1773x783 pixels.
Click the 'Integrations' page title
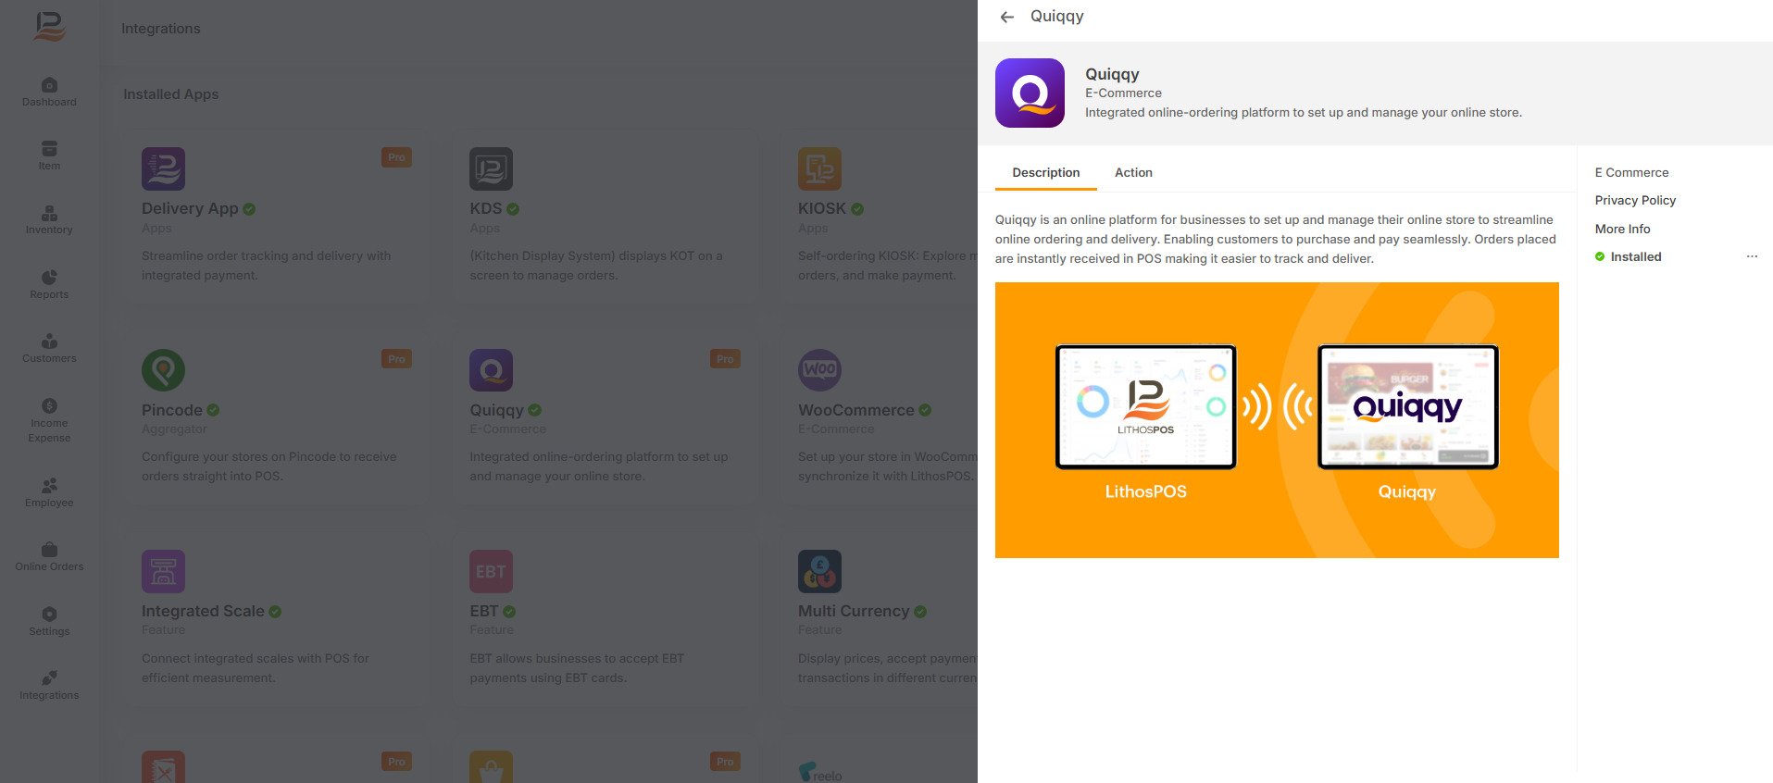coord(161,29)
